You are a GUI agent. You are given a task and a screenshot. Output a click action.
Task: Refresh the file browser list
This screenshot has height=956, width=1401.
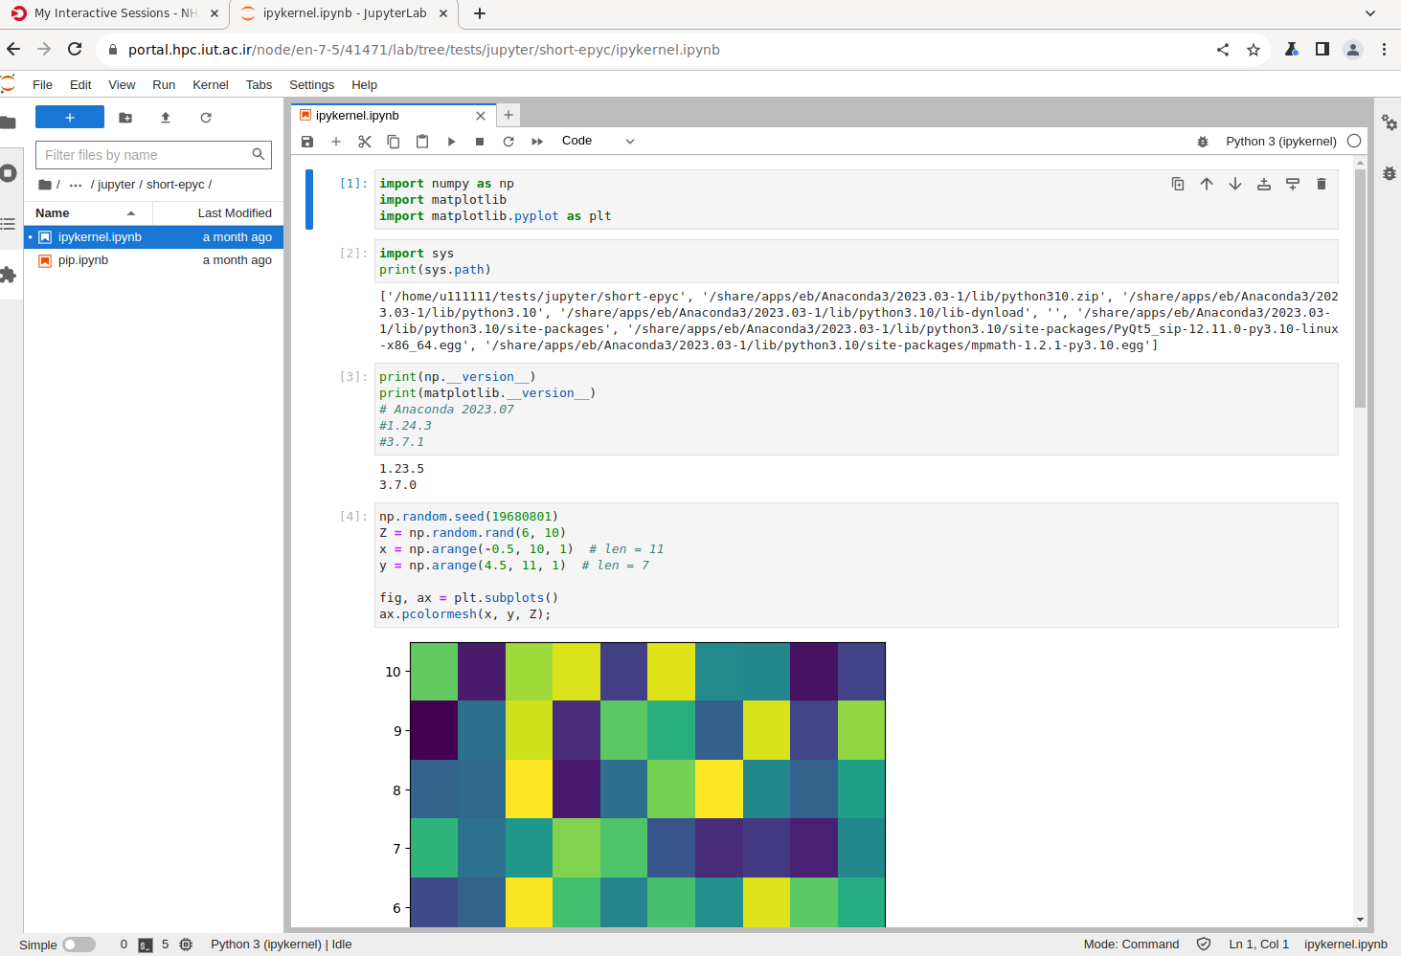pos(206,118)
